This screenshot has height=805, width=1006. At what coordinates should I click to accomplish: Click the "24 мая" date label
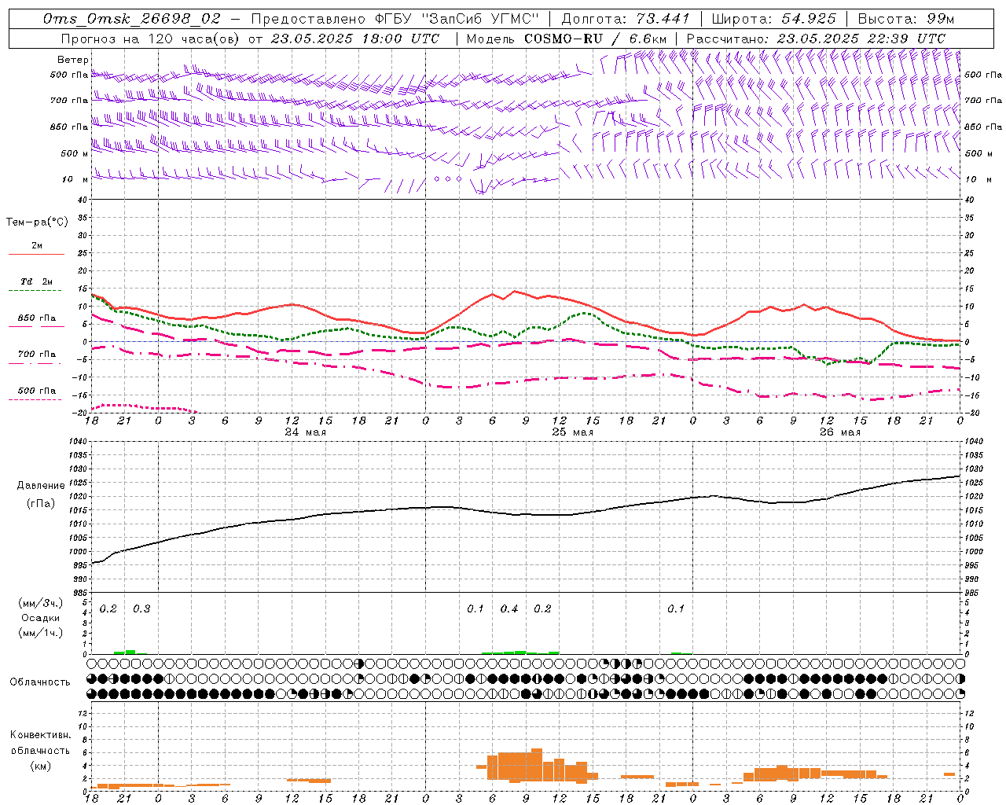coord(306,432)
